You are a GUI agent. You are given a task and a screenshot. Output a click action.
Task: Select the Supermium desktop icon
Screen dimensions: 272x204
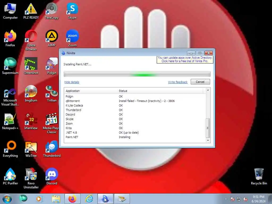(10, 66)
